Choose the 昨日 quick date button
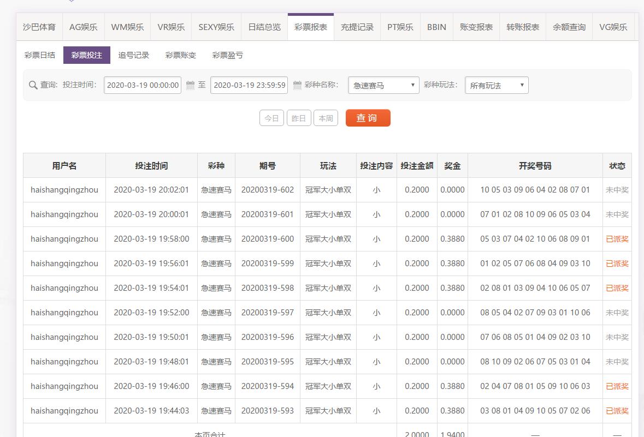Viewport: 644px width, 437px height. coord(299,118)
